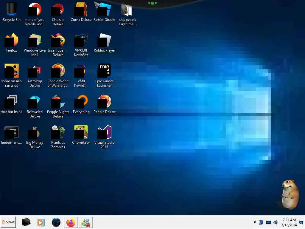Open the clock showing 7:31 AM

point(289,222)
